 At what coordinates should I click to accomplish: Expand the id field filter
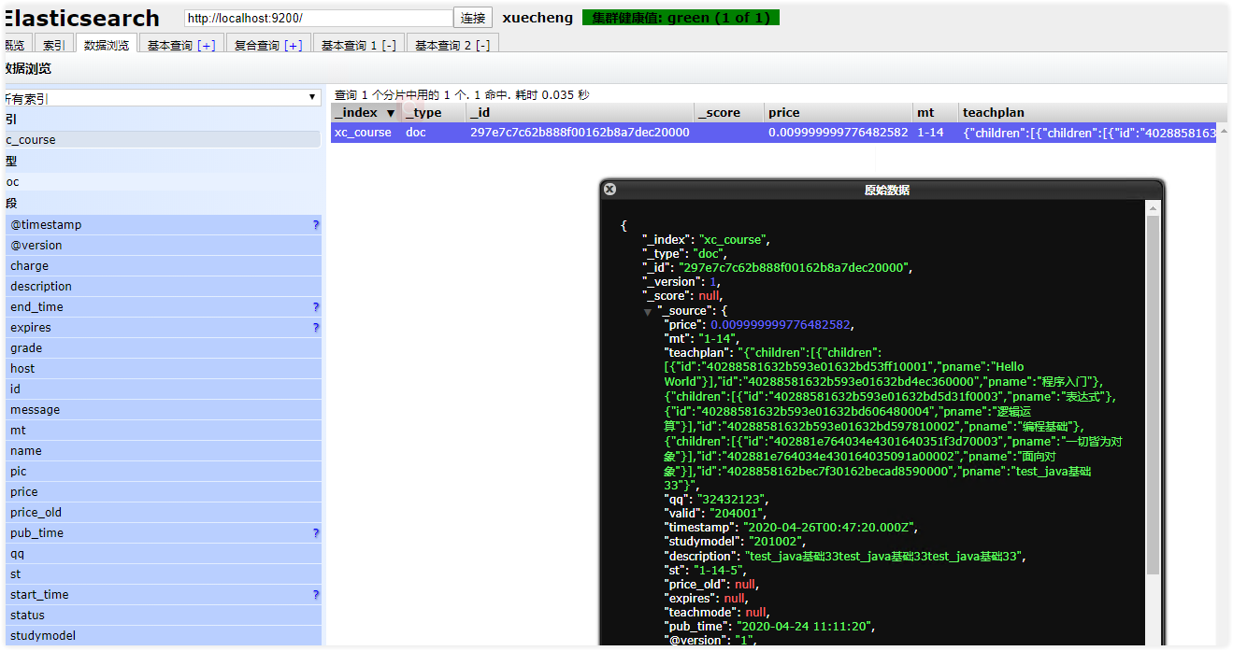pyautogui.click(x=161, y=389)
